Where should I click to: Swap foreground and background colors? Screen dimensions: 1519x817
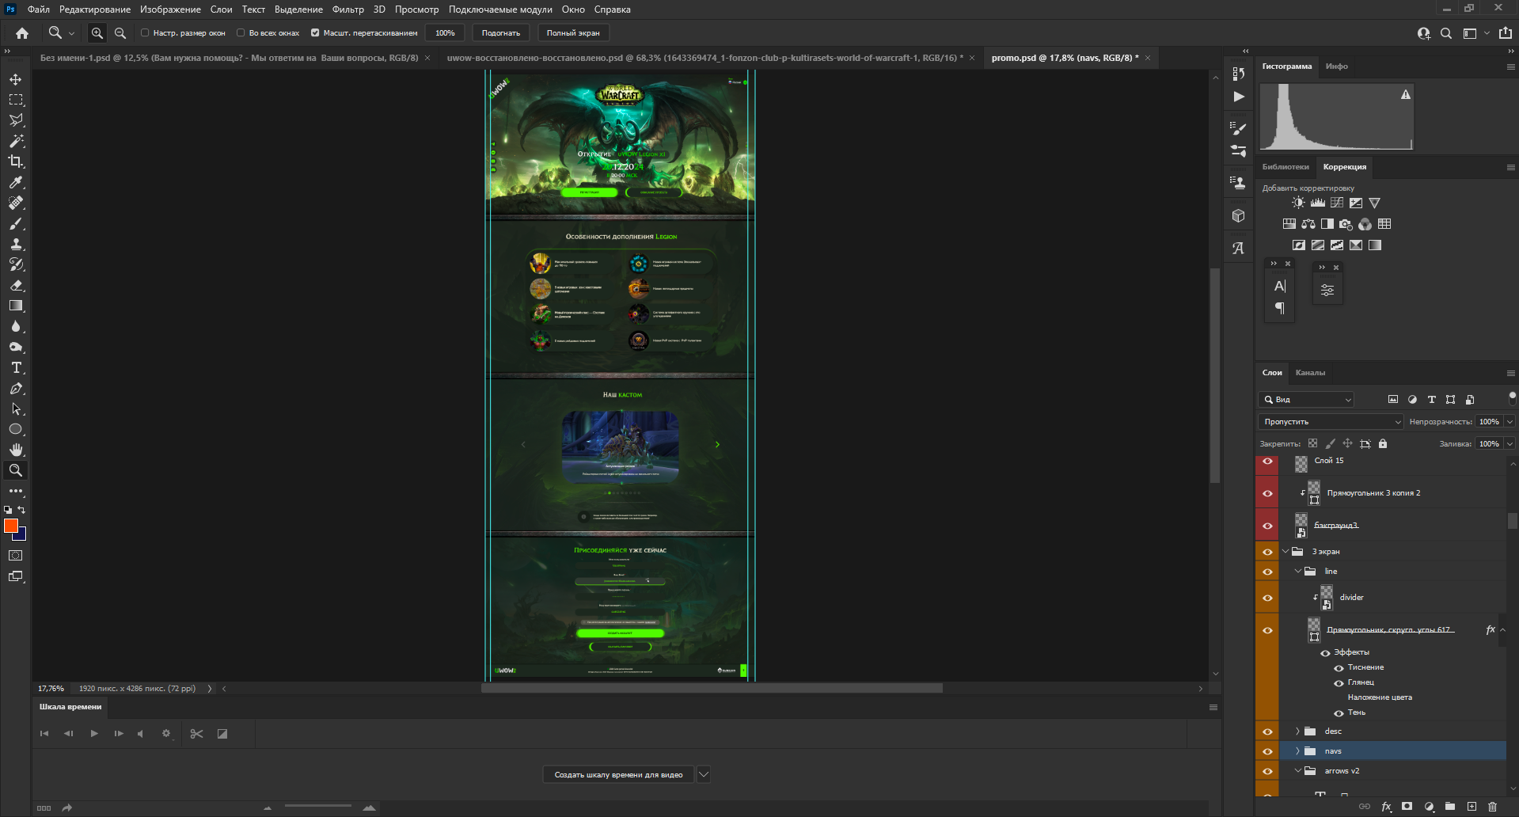point(21,510)
